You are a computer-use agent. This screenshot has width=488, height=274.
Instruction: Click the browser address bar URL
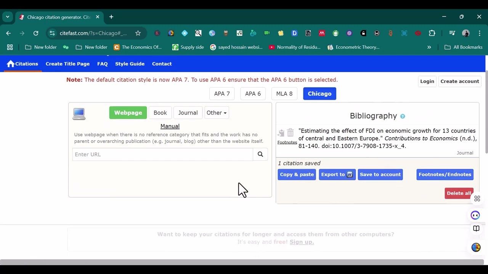(x=93, y=33)
